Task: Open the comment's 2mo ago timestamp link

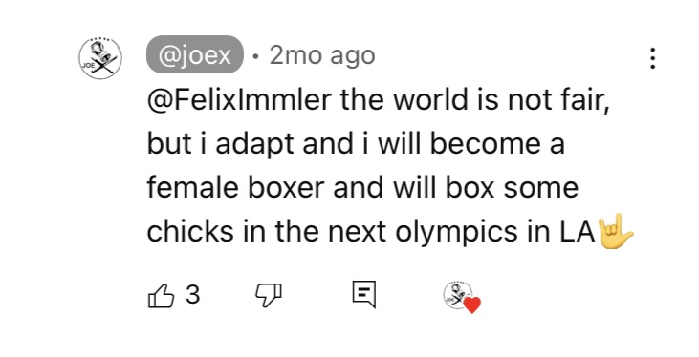Action: coord(322,55)
